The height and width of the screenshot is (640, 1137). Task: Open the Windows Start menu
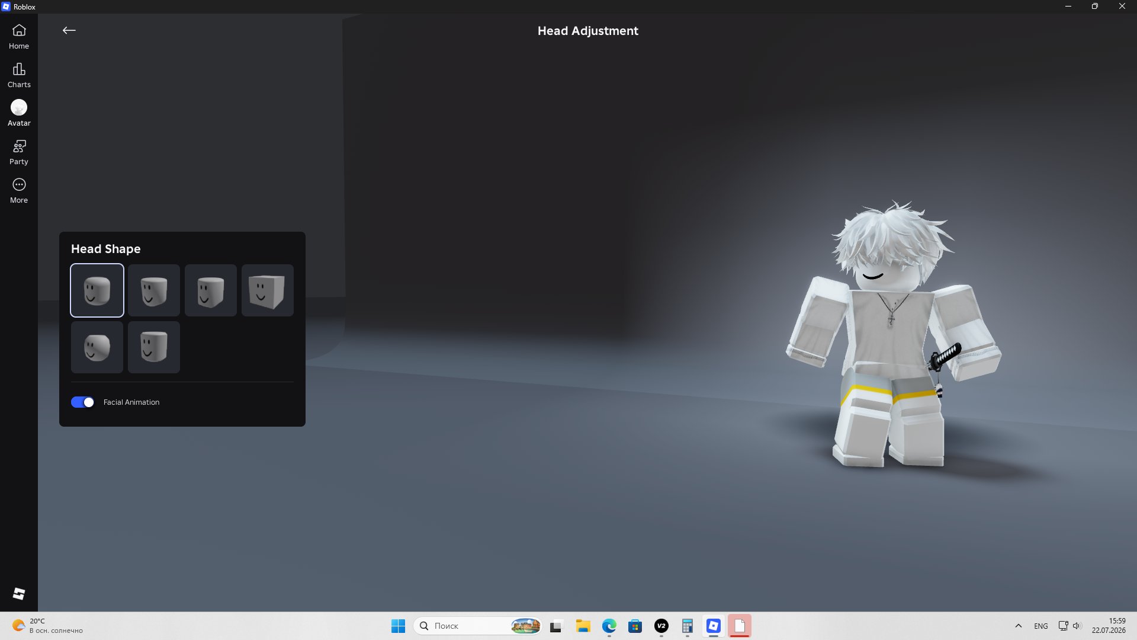click(398, 626)
